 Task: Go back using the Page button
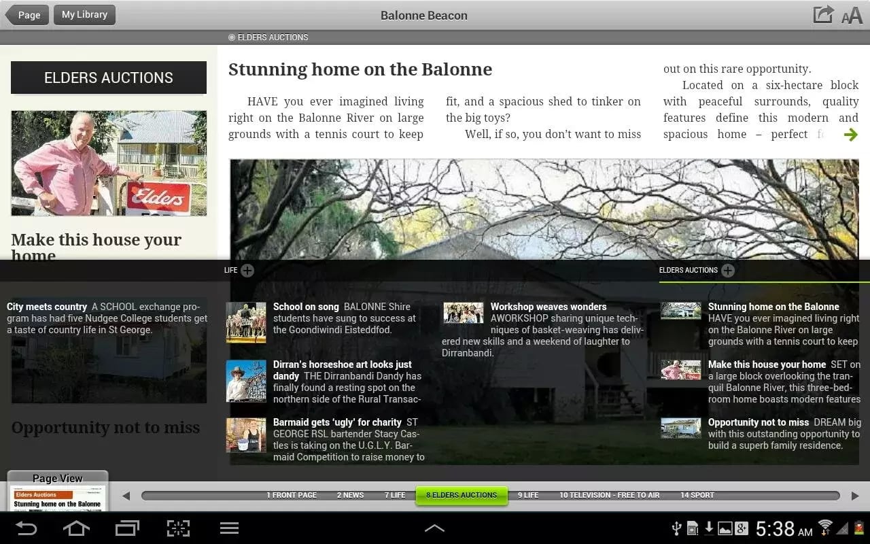(27, 15)
